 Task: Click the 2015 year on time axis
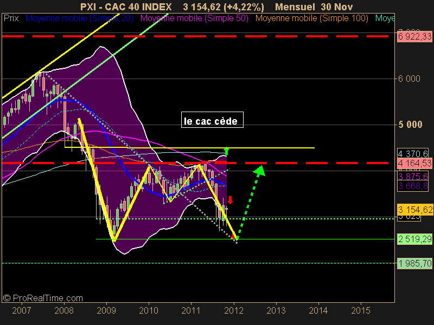coord(361,310)
